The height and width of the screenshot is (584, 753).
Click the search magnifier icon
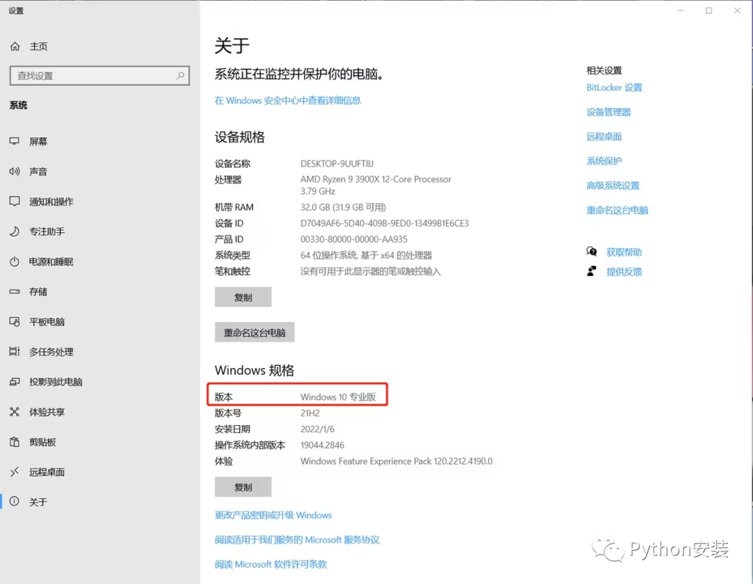click(x=180, y=76)
